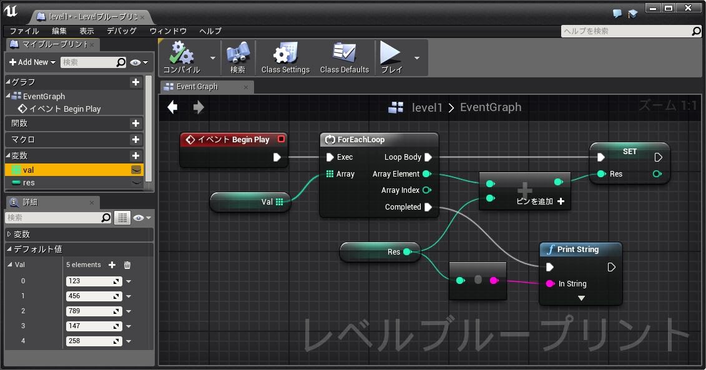Viewport: 706px width, 370px height.
Task: Add a new variable with plus button
Action: coord(135,156)
